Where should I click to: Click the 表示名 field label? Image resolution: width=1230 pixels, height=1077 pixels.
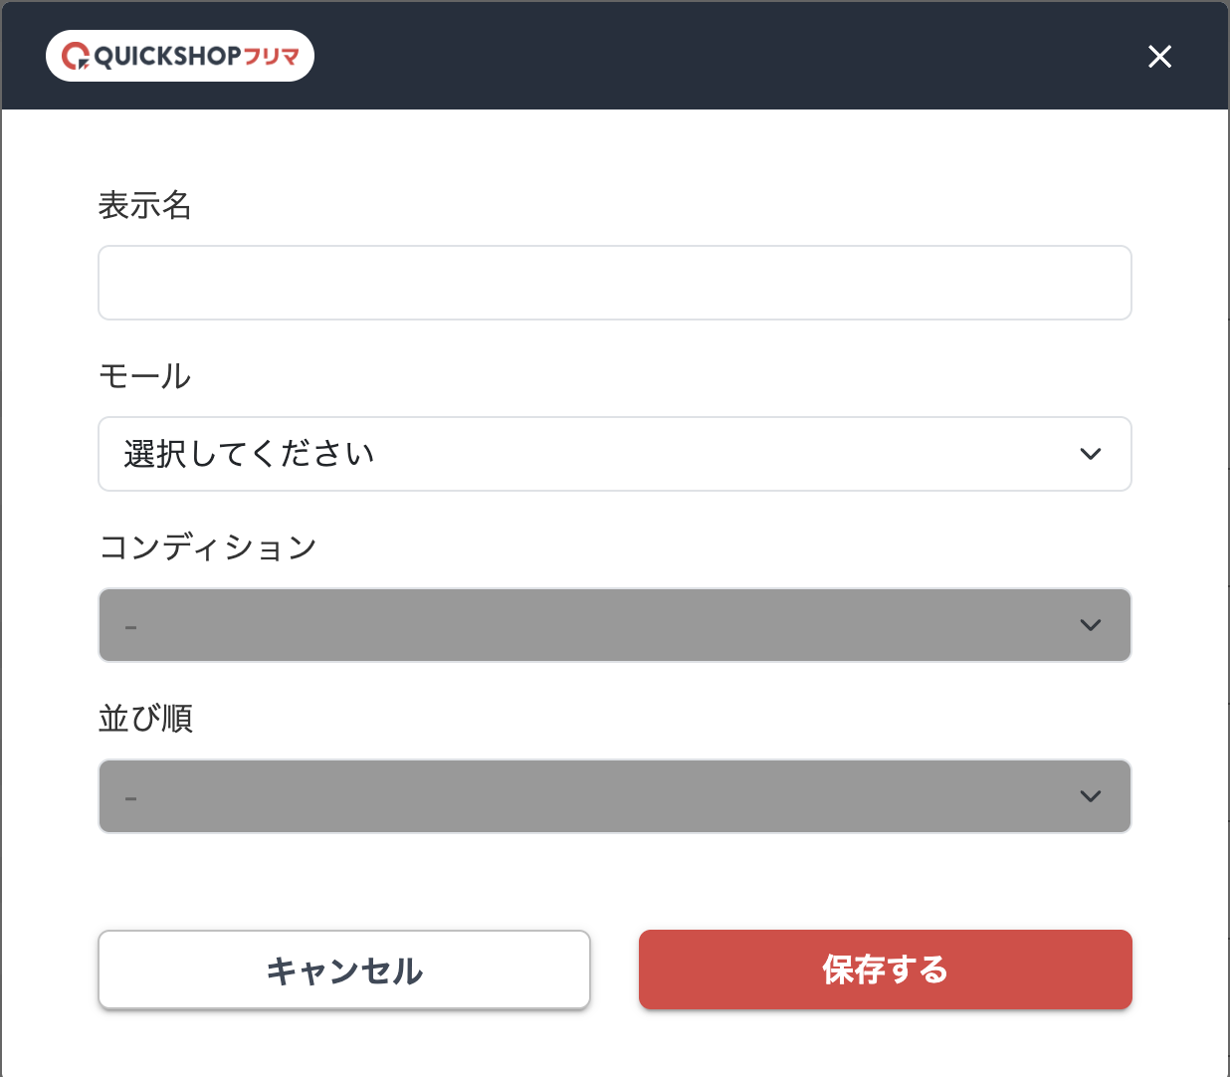tap(144, 206)
